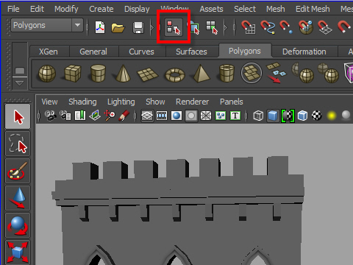Create a polygon torus from shelf

175,74
